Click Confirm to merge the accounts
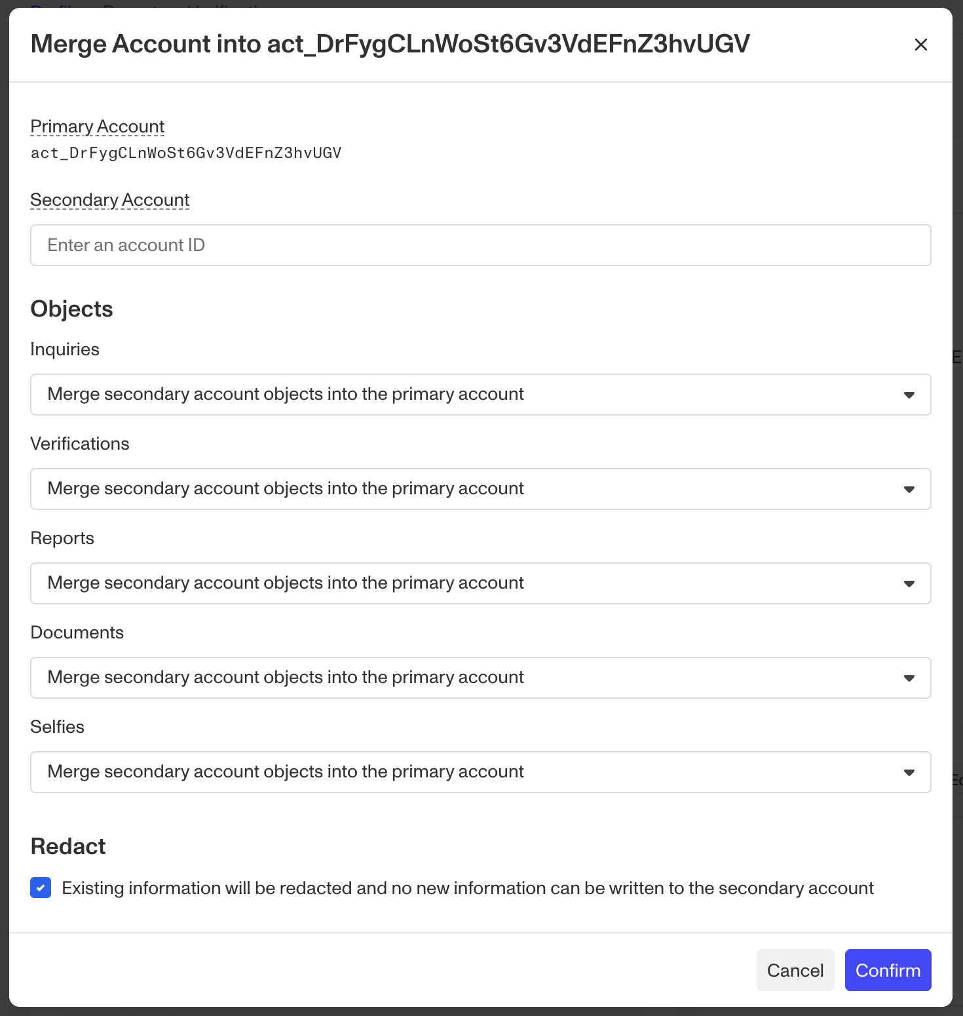Viewport: 963px width, 1016px height. pos(888,970)
